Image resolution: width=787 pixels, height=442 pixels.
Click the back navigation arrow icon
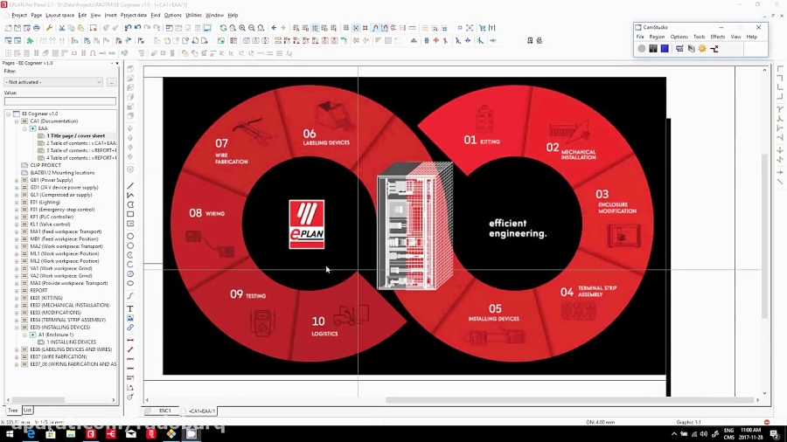tap(274, 28)
